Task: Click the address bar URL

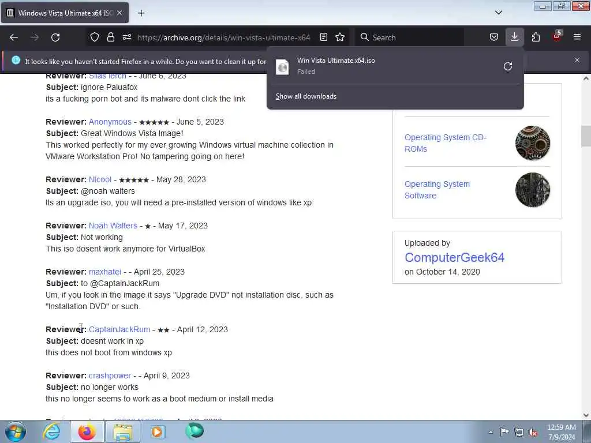Action: tap(223, 37)
